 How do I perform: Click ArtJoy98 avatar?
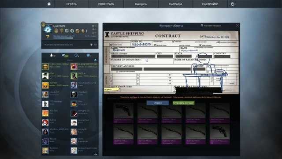[74, 132]
